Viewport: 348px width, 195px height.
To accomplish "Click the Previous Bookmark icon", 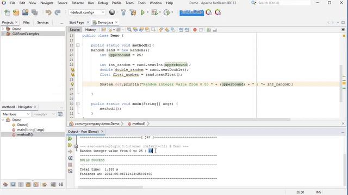I will tap(161, 30).
